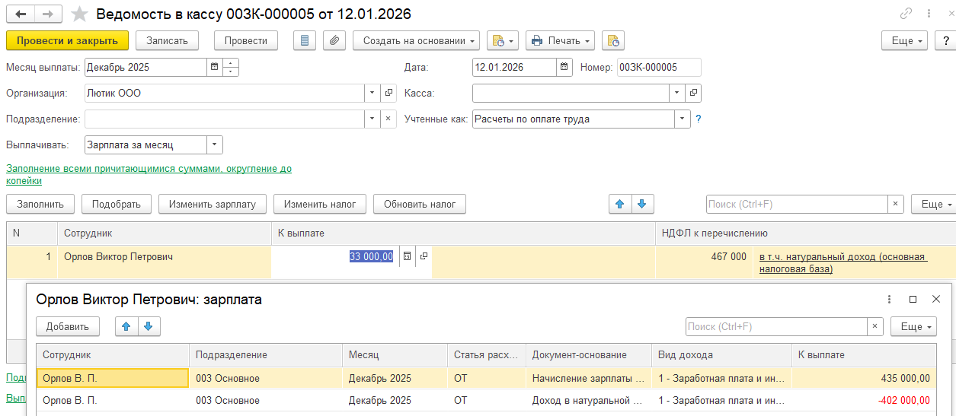This screenshot has width=956, height=416.
Task: Open the attached files paperclip icon
Action: 334,40
